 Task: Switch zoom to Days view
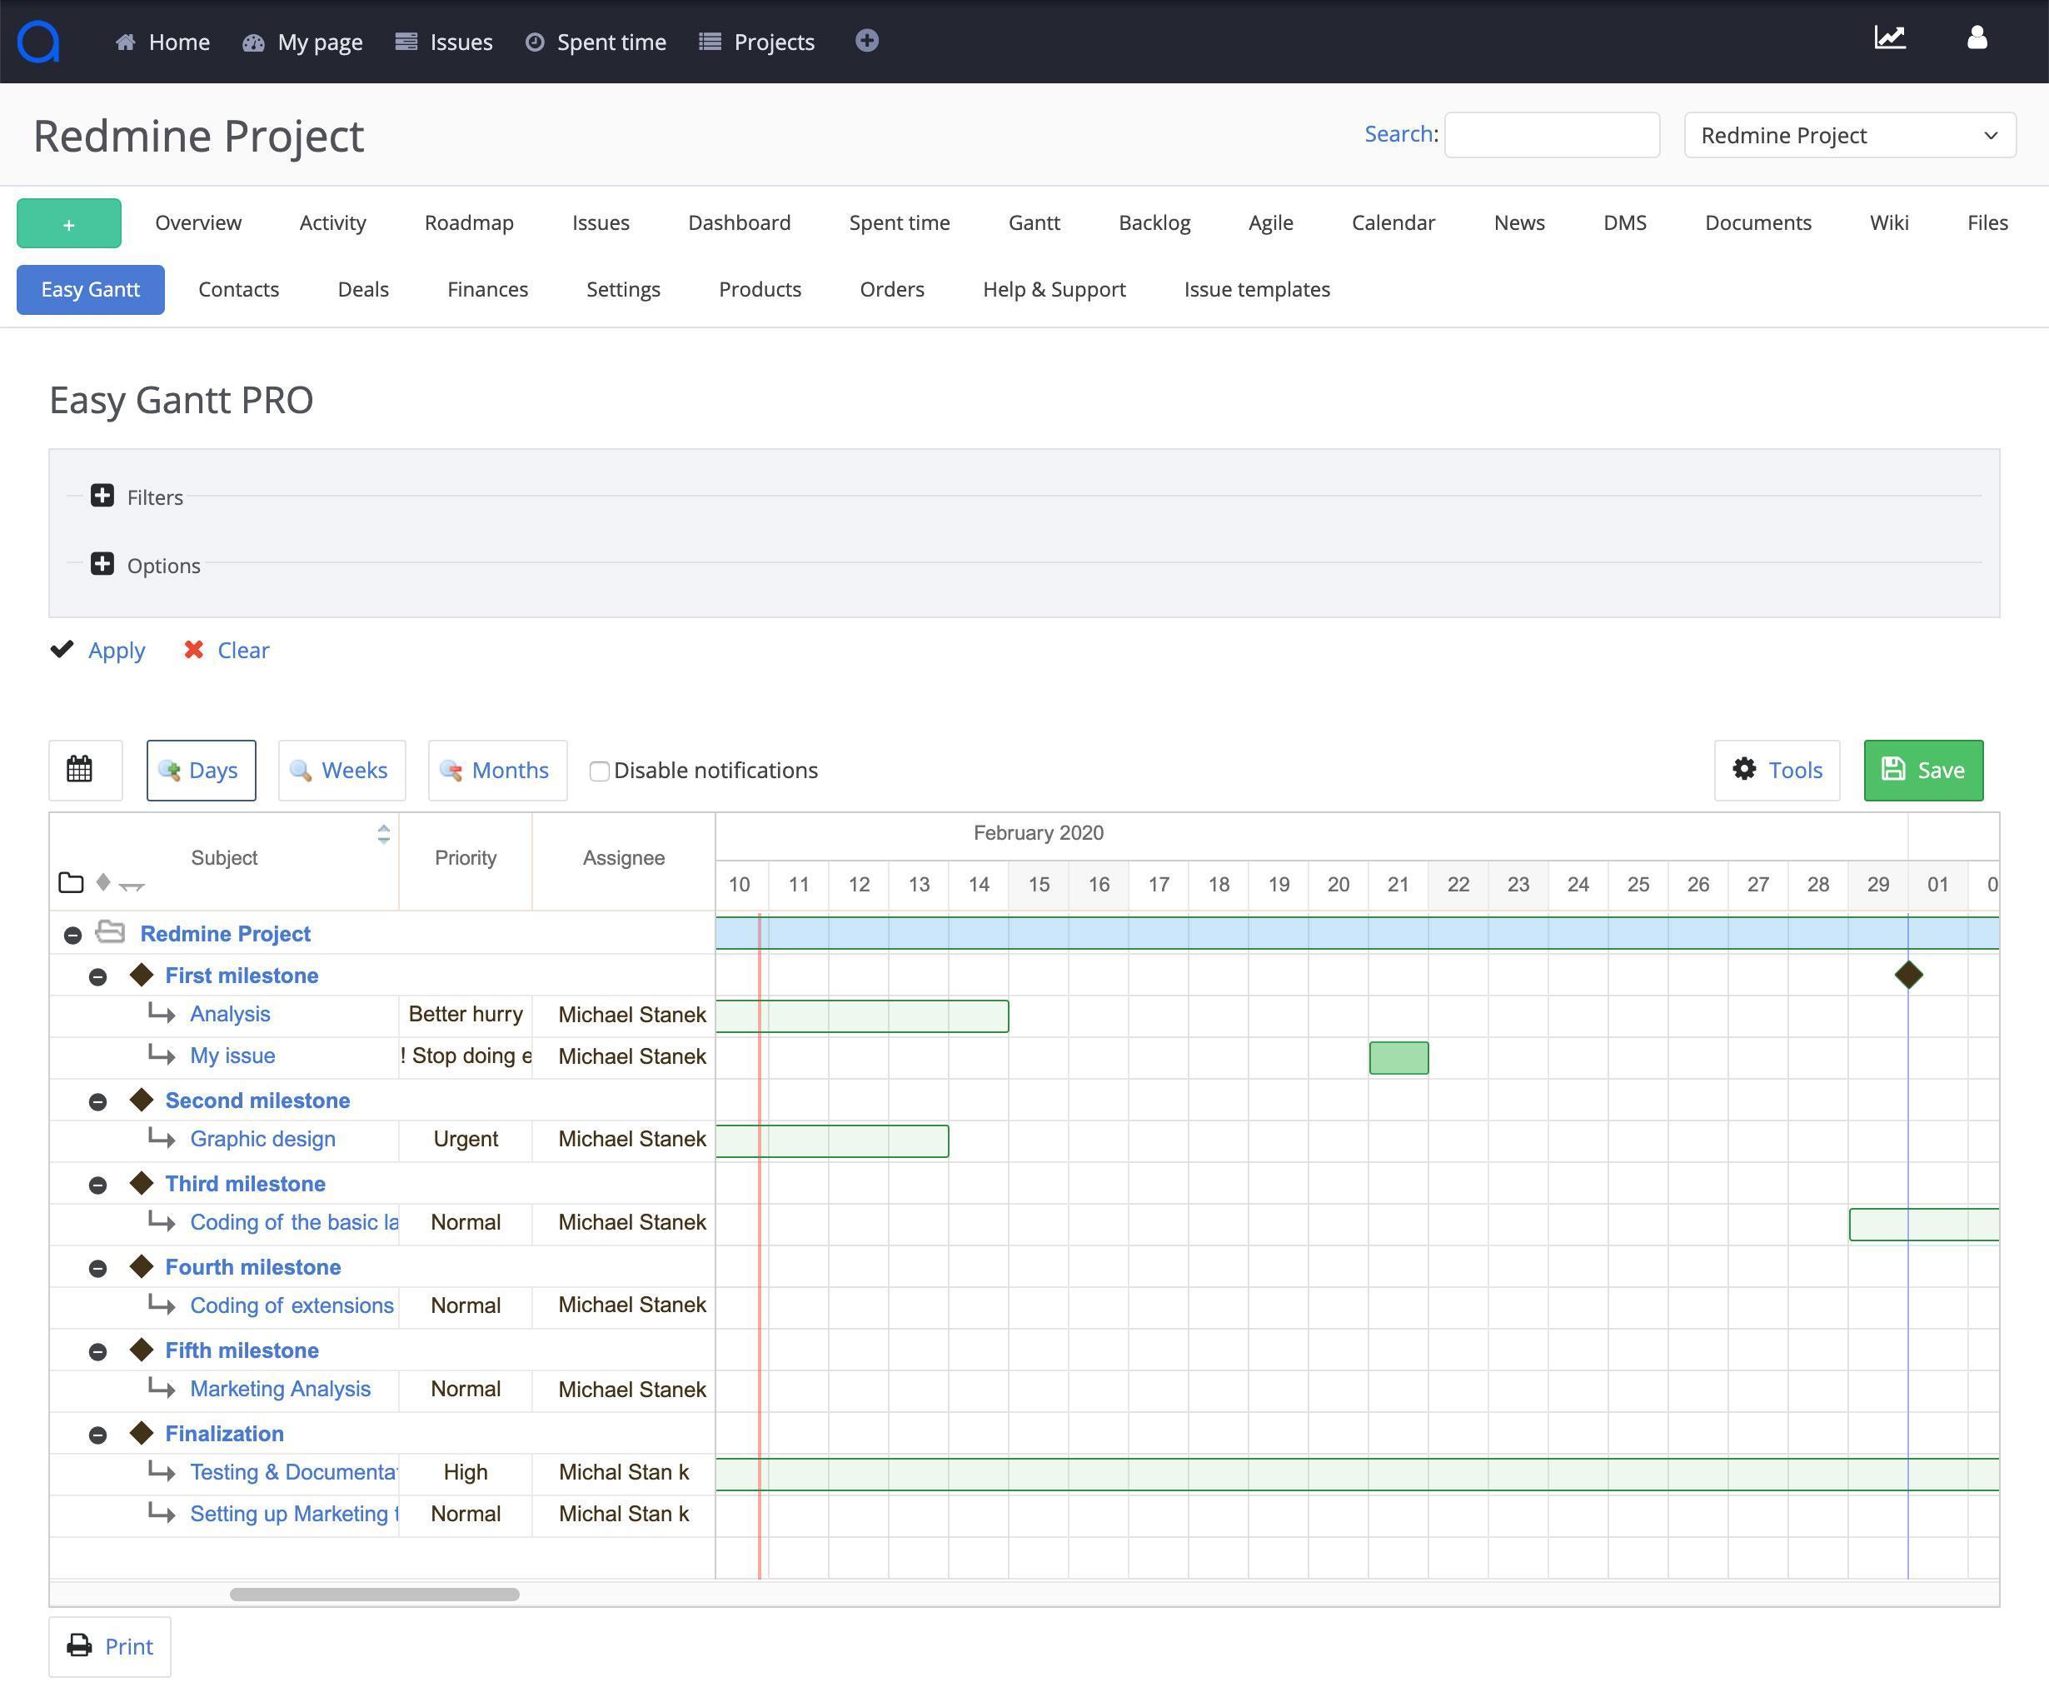click(202, 770)
